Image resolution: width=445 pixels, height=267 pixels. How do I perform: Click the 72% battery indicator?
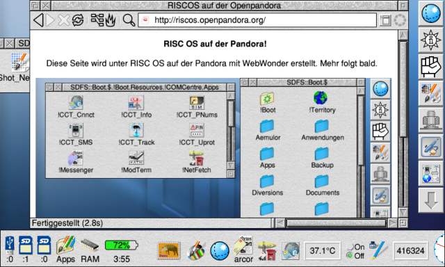coord(122,245)
